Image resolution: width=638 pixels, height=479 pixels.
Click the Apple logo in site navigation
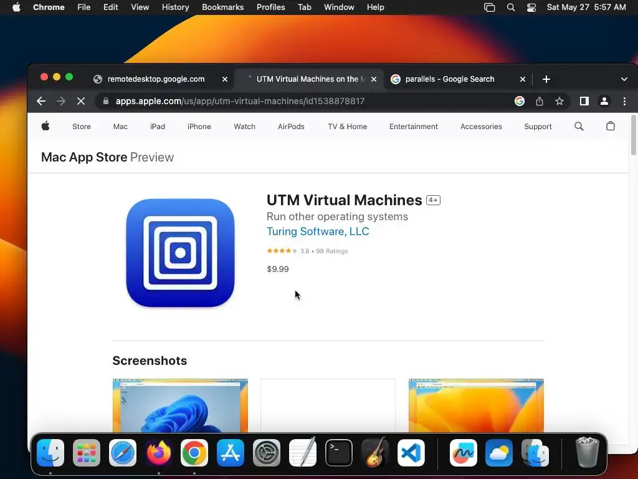(x=45, y=126)
